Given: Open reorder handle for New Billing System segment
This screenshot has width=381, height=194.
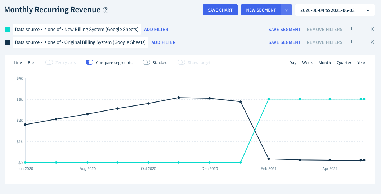Looking at the screenshot, I should click(x=362, y=29).
